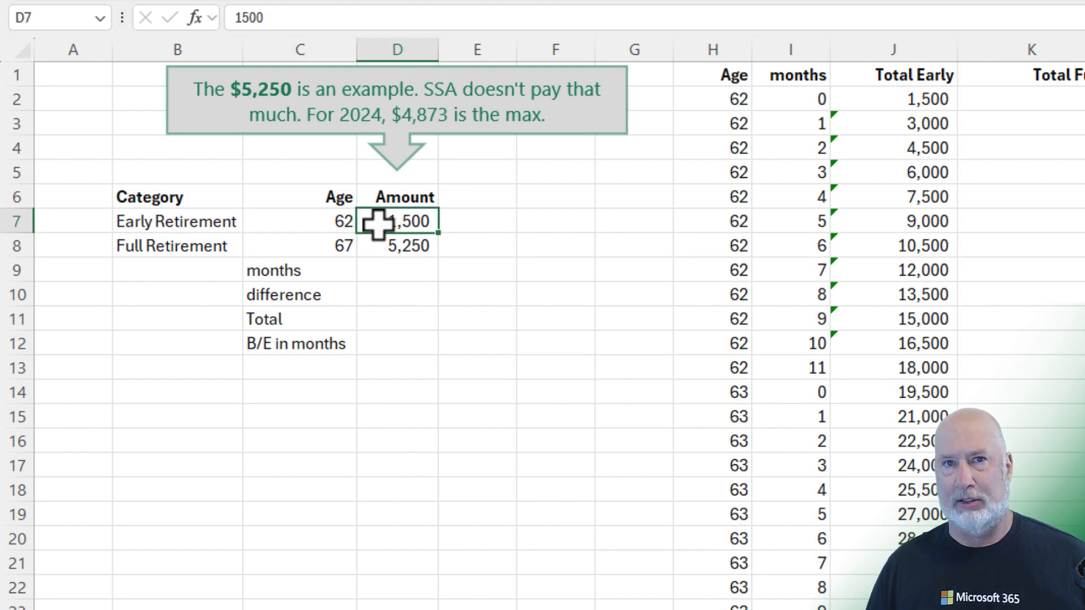Select column J header
The width and height of the screenshot is (1085, 610).
[x=893, y=50]
